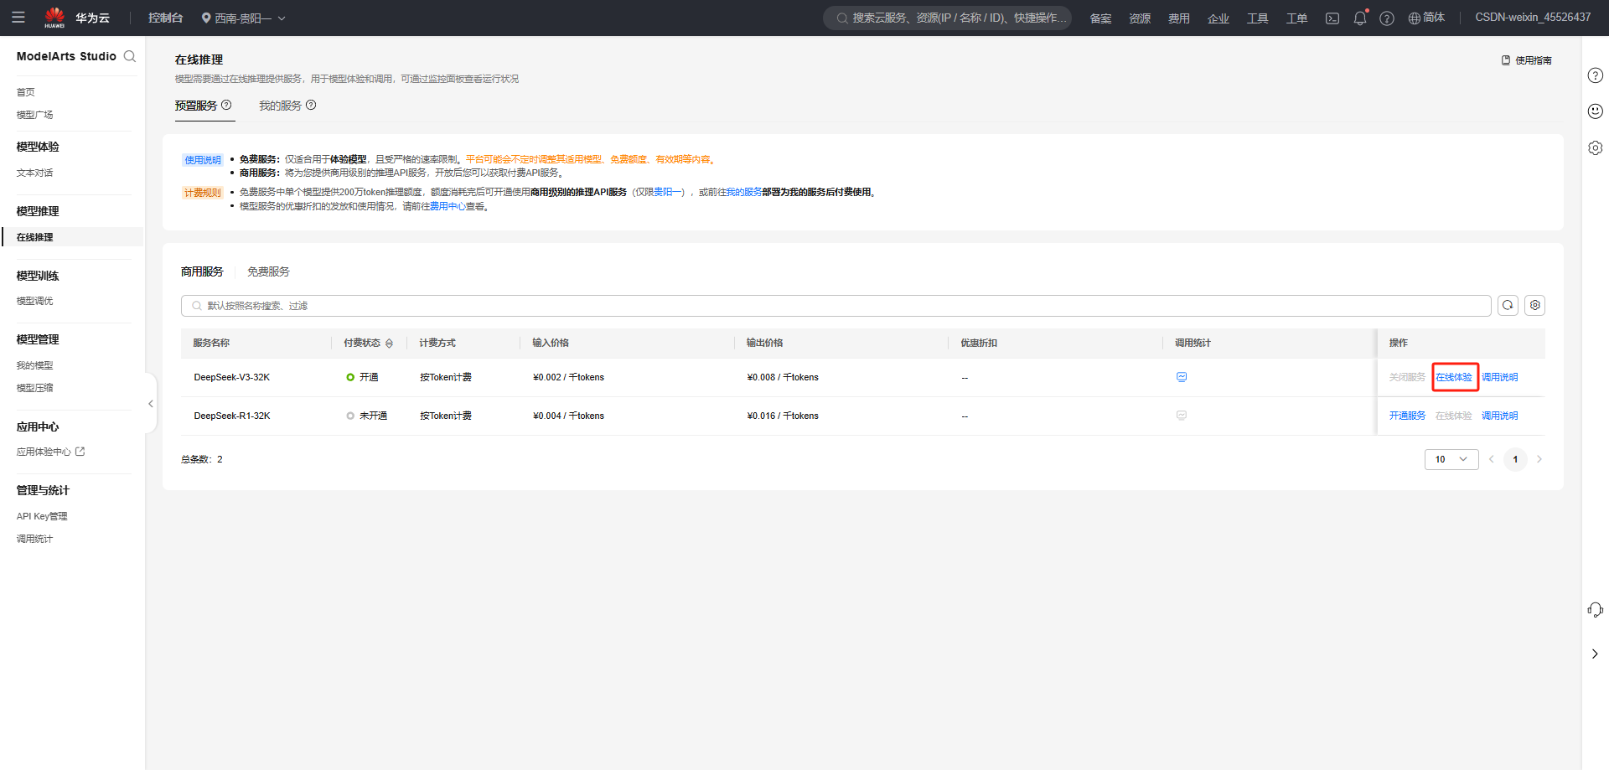The image size is (1609, 770).
Task: Switch to 我的服务 tab
Action: [x=280, y=106]
